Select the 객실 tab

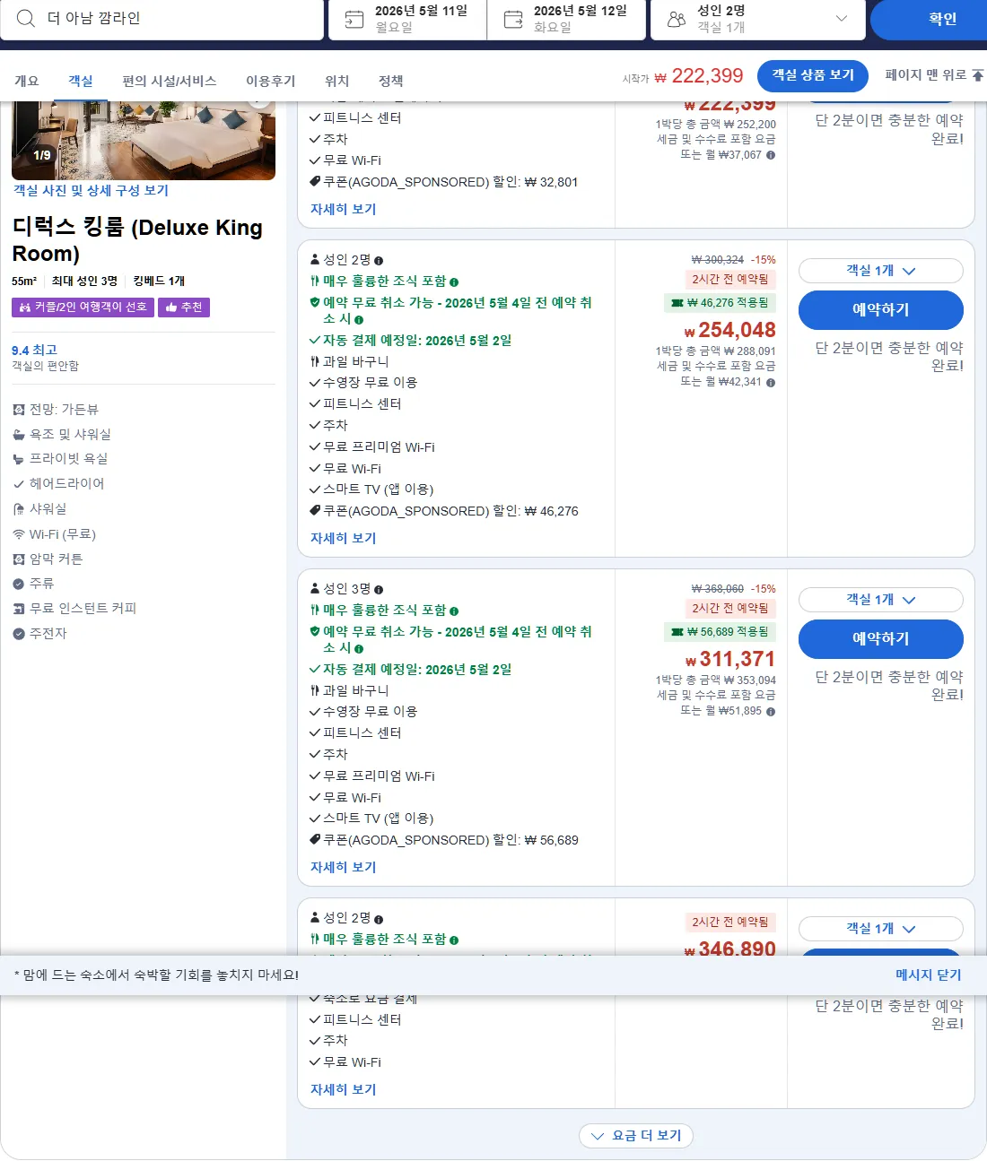(81, 81)
